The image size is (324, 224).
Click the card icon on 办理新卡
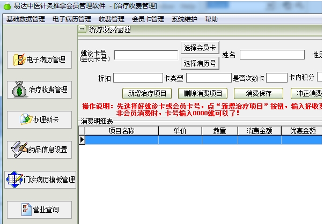pyautogui.click(x=26, y=119)
